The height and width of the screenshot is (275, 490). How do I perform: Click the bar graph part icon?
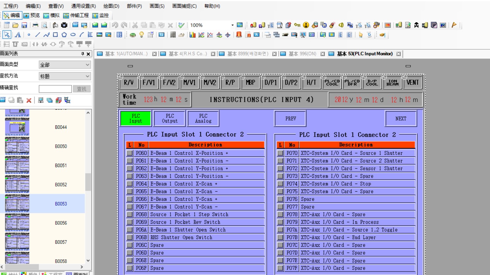point(192,35)
